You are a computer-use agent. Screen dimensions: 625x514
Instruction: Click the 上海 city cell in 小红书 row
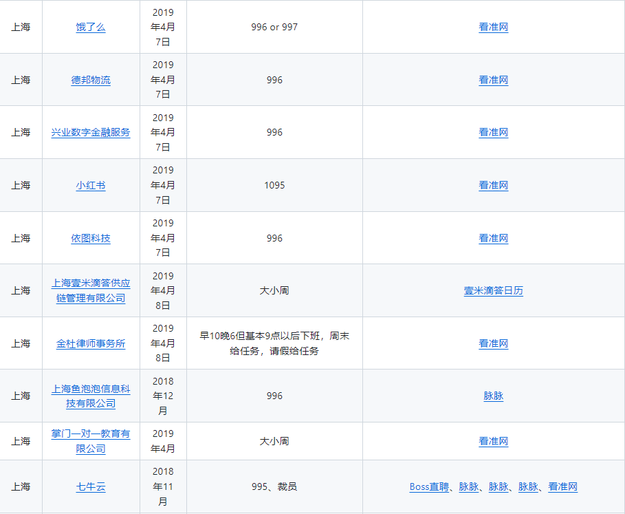tap(21, 185)
